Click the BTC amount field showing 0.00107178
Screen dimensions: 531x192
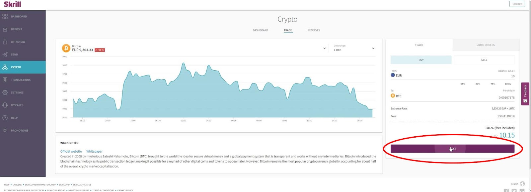(x=506, y=97)
